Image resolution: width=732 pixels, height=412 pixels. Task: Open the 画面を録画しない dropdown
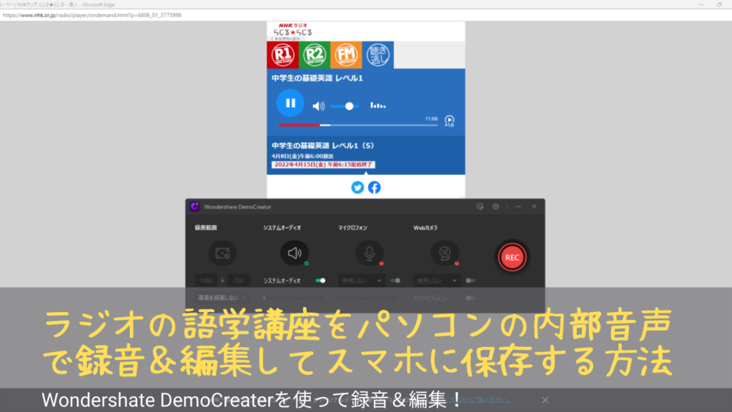[x=222, y=298]
